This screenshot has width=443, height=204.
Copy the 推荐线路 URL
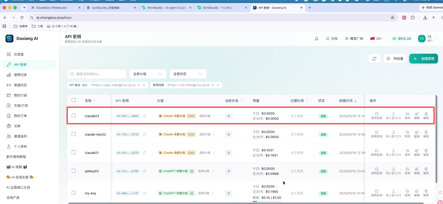(213, 85)
